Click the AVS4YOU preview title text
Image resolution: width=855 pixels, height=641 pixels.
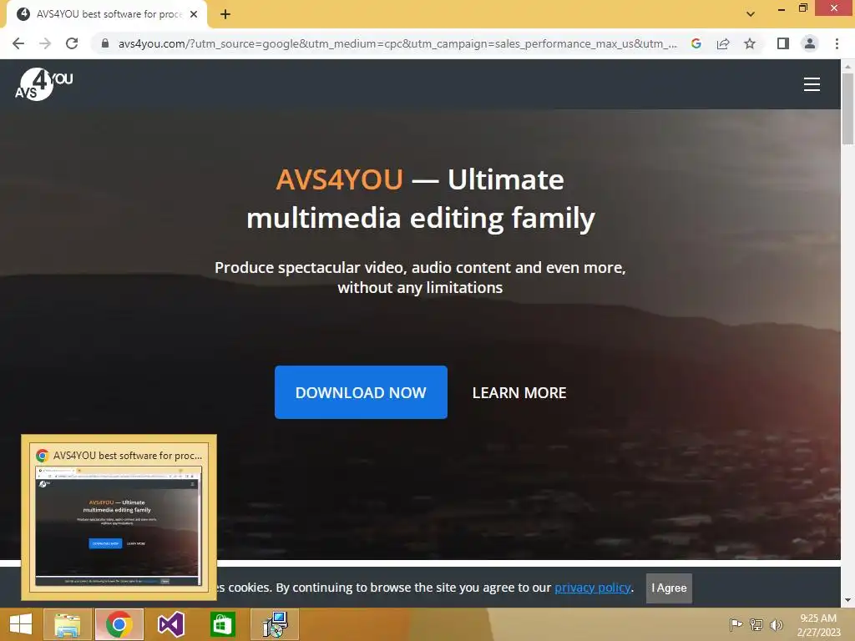pos(128,456)
